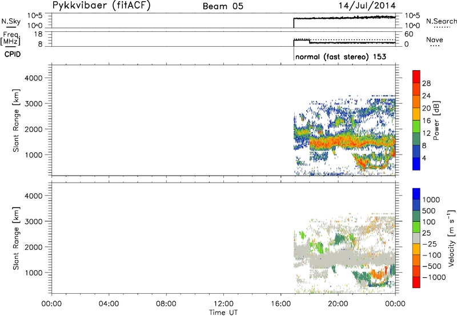
Task: Click the 'Power [dB]' colorbar label
Action: (436, 120)
